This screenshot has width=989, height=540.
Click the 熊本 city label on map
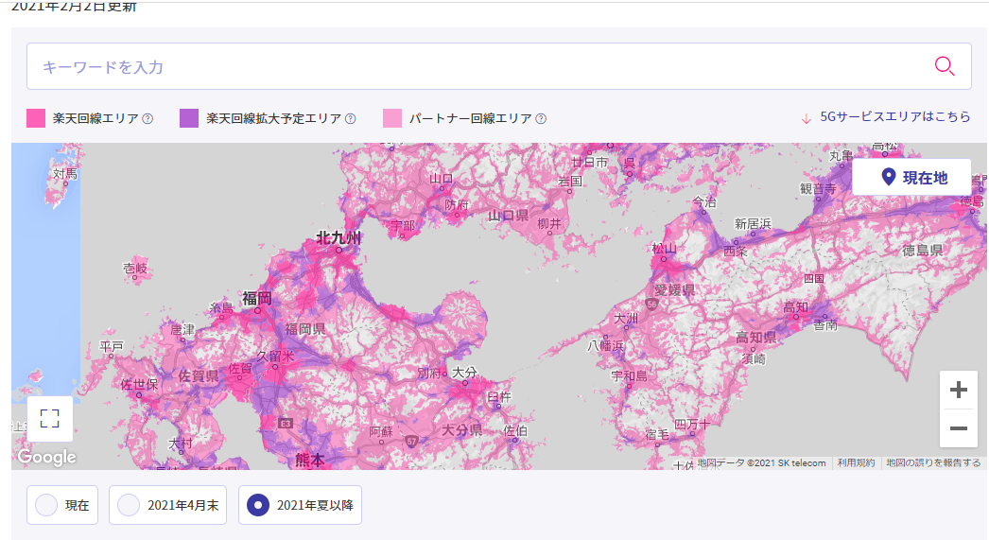(x=310, y=461)
